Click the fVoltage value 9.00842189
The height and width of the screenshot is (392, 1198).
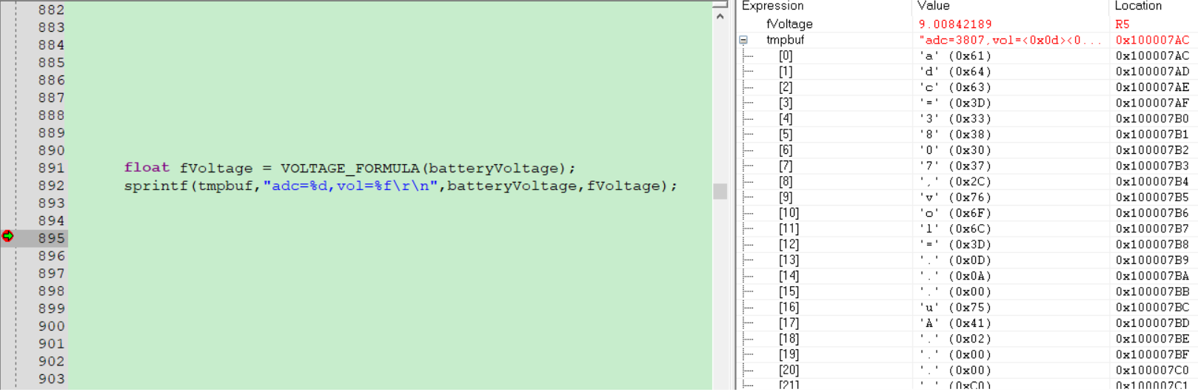[x=955, y=24]
